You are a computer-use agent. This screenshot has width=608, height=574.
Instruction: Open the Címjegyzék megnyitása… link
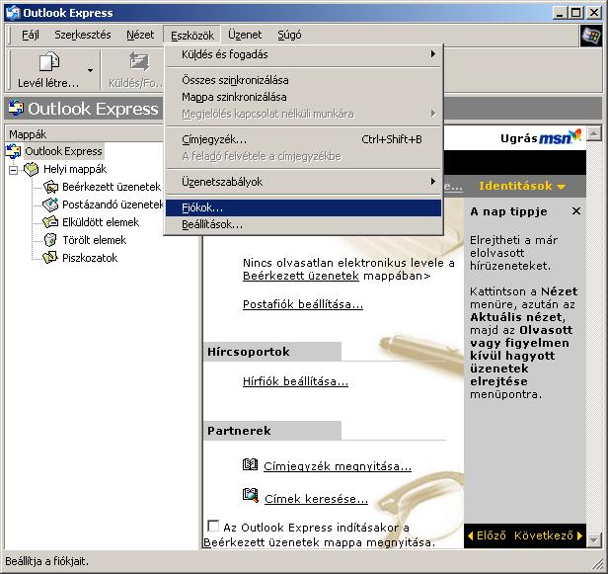(338, 466)
